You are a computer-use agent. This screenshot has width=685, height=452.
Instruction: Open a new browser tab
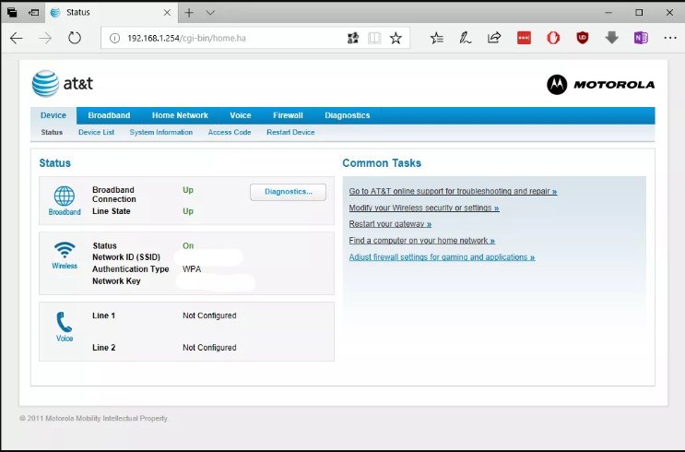click(189, 13)
